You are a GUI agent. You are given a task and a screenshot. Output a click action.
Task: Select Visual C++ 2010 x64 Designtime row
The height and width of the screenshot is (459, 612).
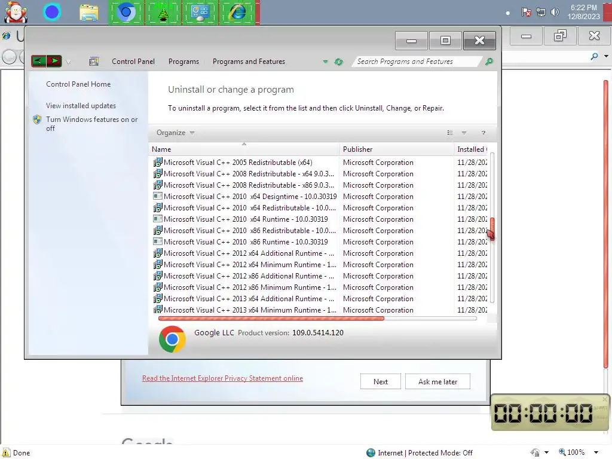coord(320,196)
